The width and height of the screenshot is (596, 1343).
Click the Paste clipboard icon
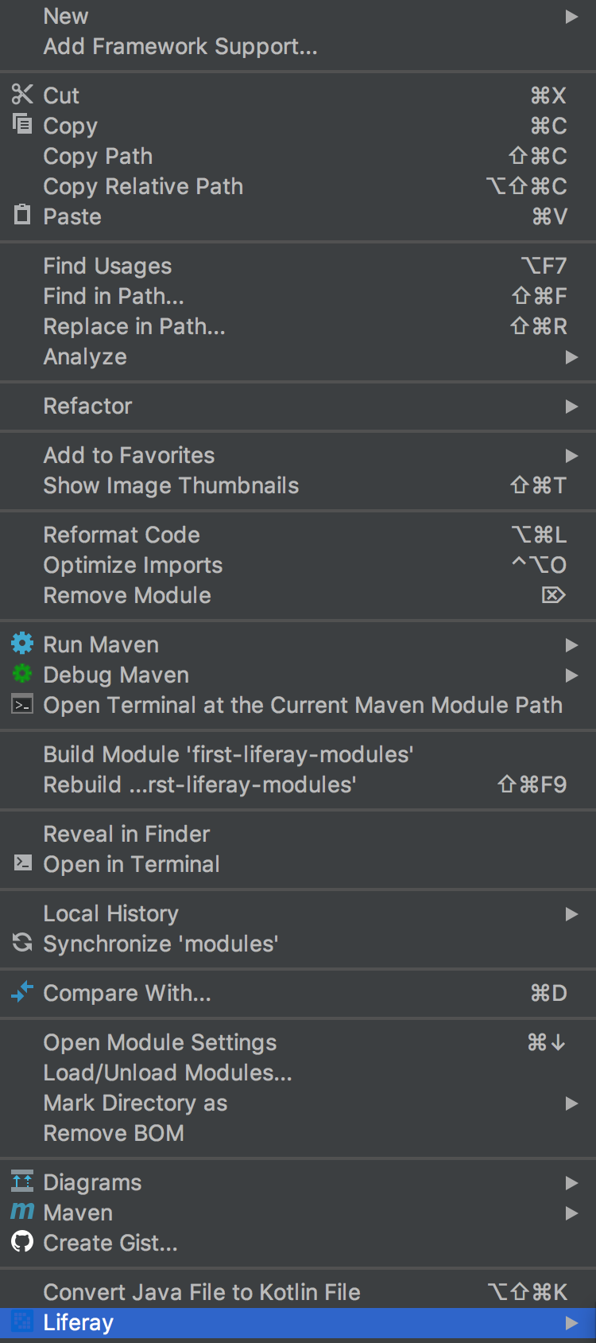[22, 215]
